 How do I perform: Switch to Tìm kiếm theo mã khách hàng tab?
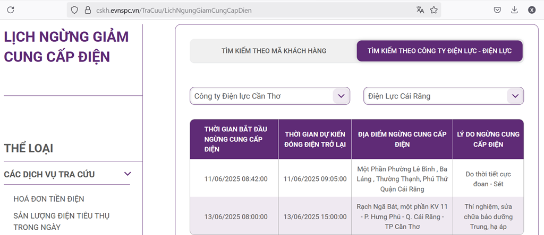point(274,51)
